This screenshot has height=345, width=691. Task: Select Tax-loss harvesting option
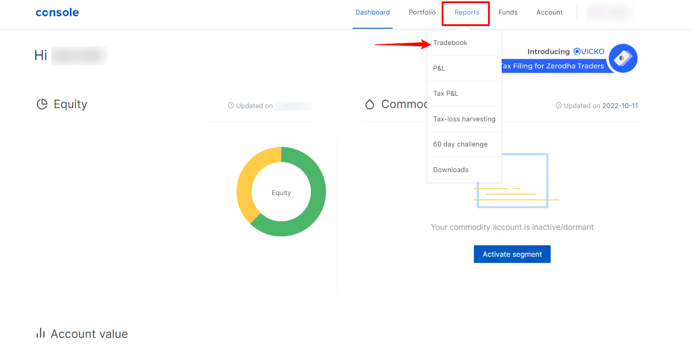click(464, 119)
